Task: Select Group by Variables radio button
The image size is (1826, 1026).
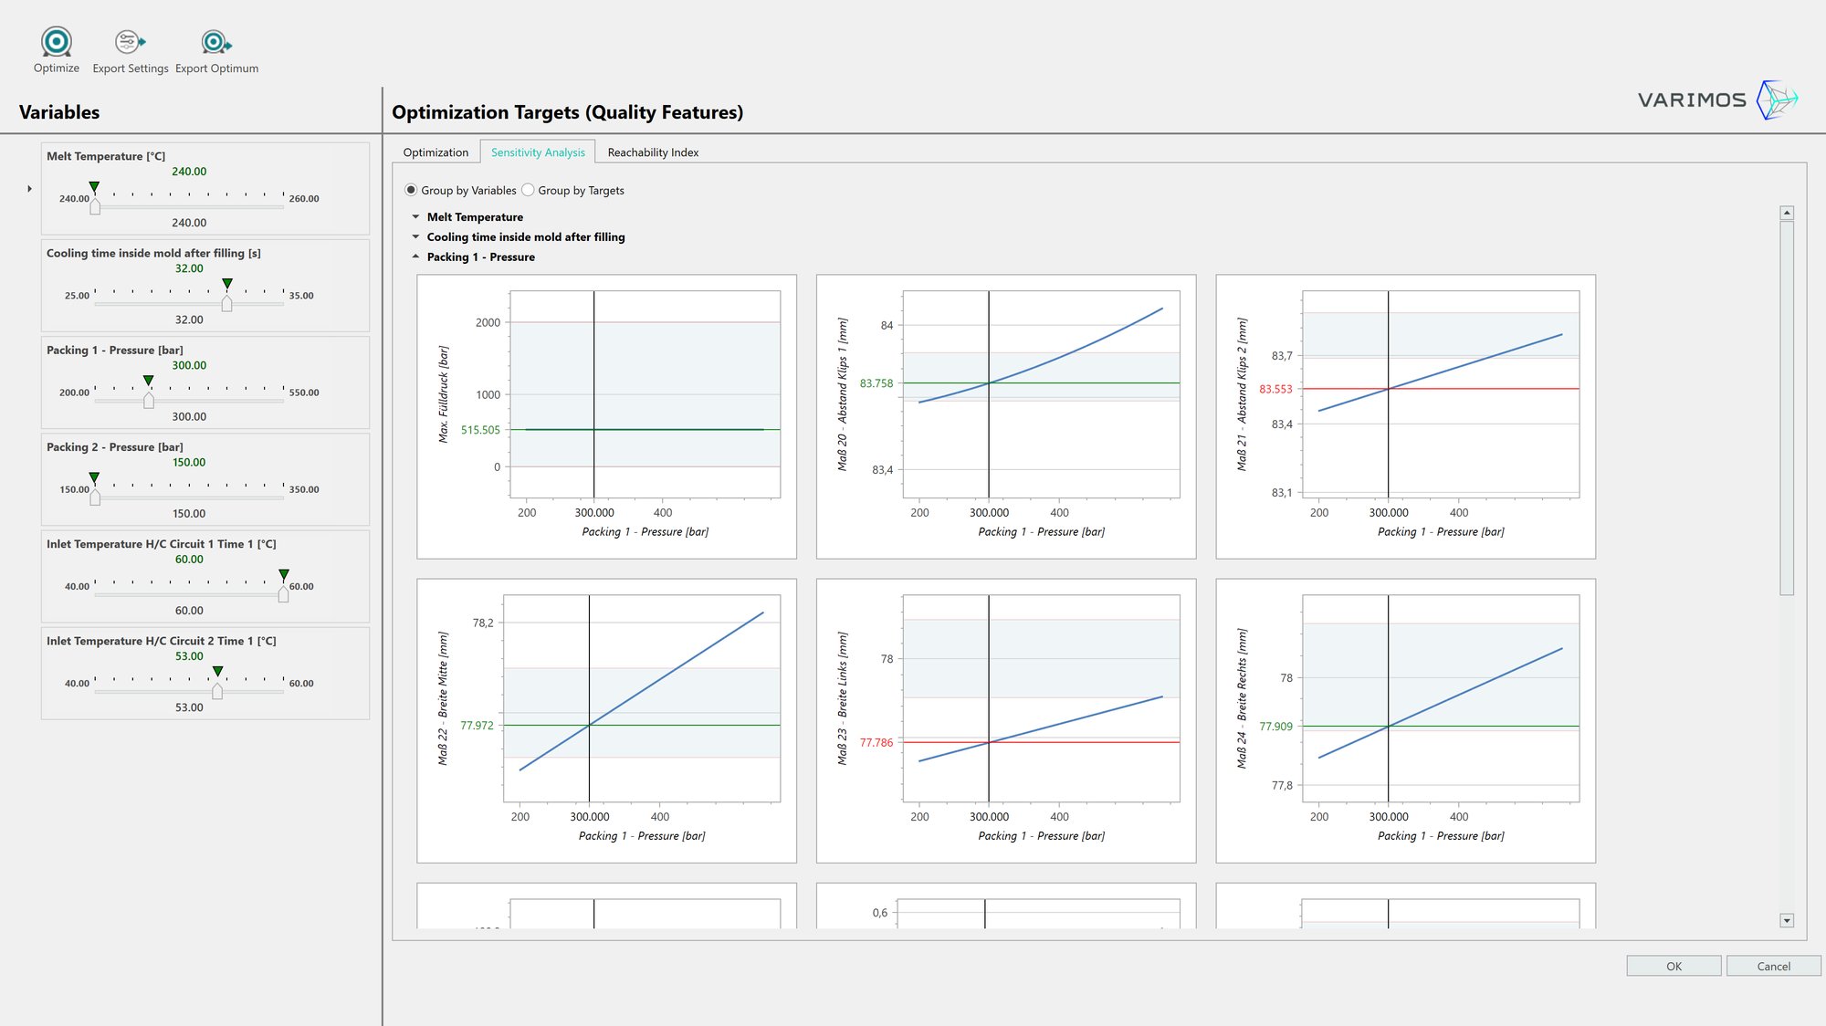Action: point(411,190)
